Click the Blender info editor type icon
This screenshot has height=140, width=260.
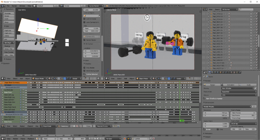(2, 5)
